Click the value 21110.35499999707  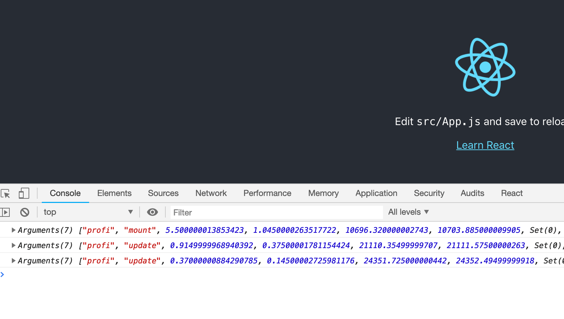398,245
